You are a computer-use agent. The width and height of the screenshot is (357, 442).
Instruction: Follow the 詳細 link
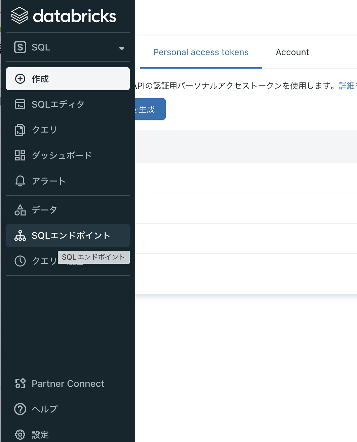tap(348, 86)
